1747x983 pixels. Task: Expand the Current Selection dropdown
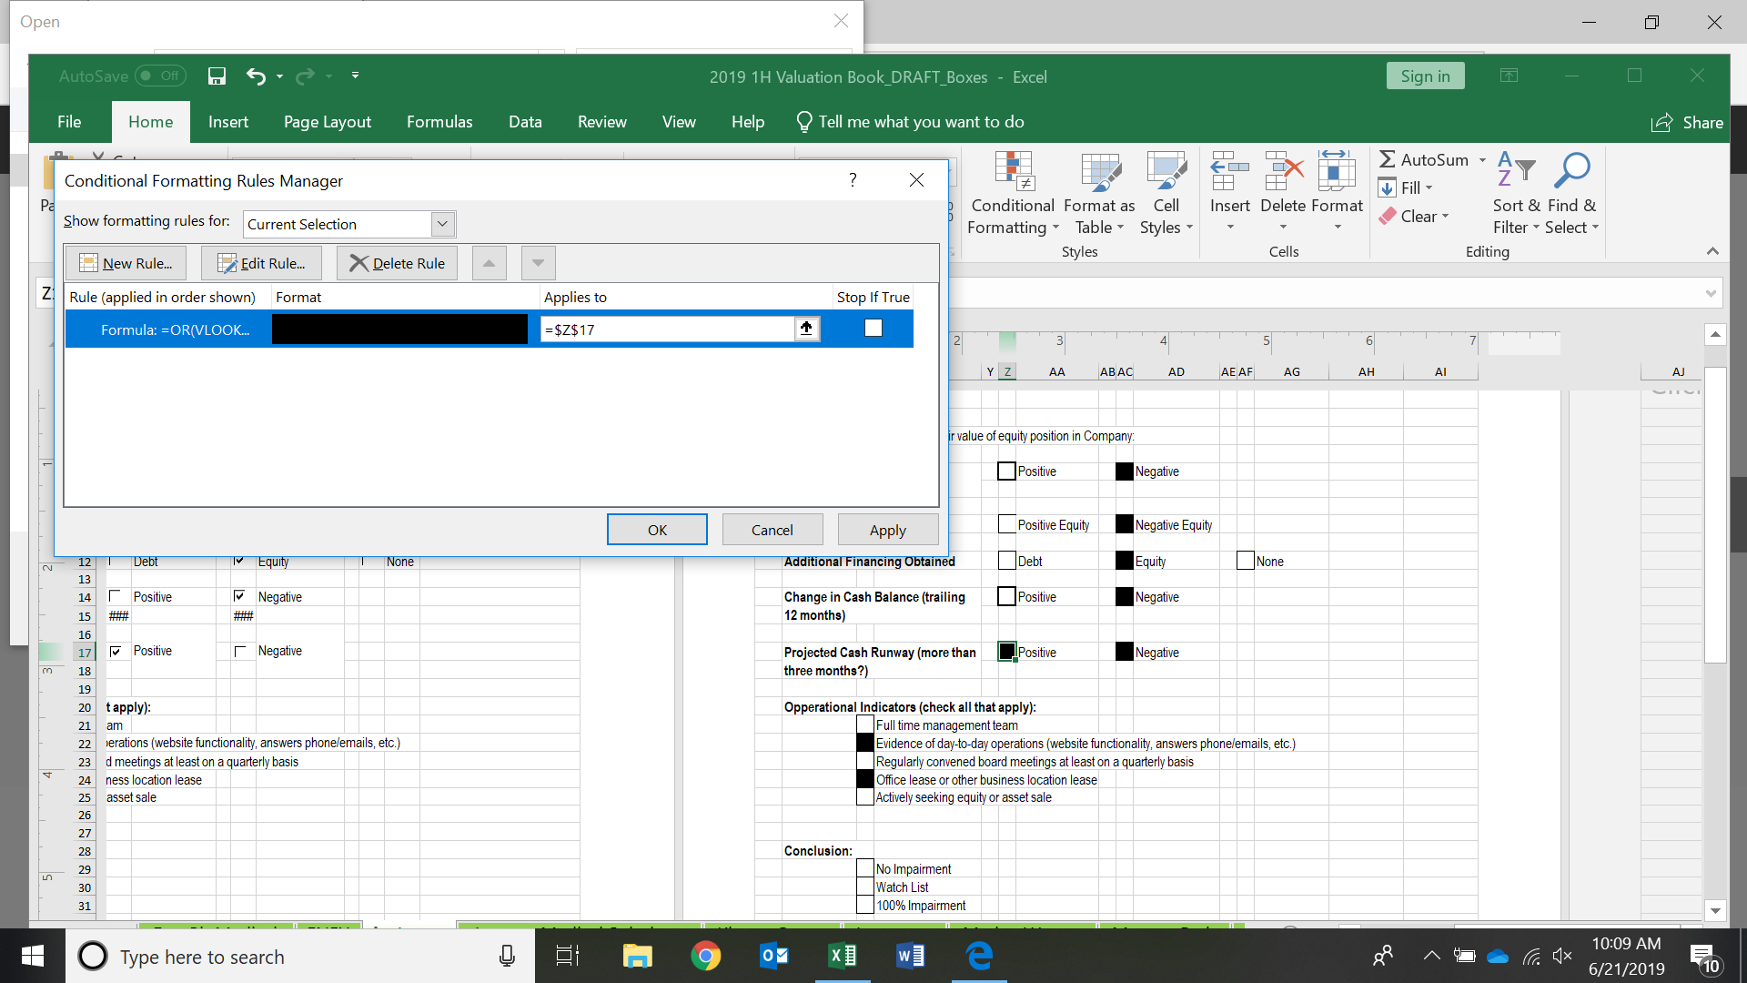pos(442,224)
